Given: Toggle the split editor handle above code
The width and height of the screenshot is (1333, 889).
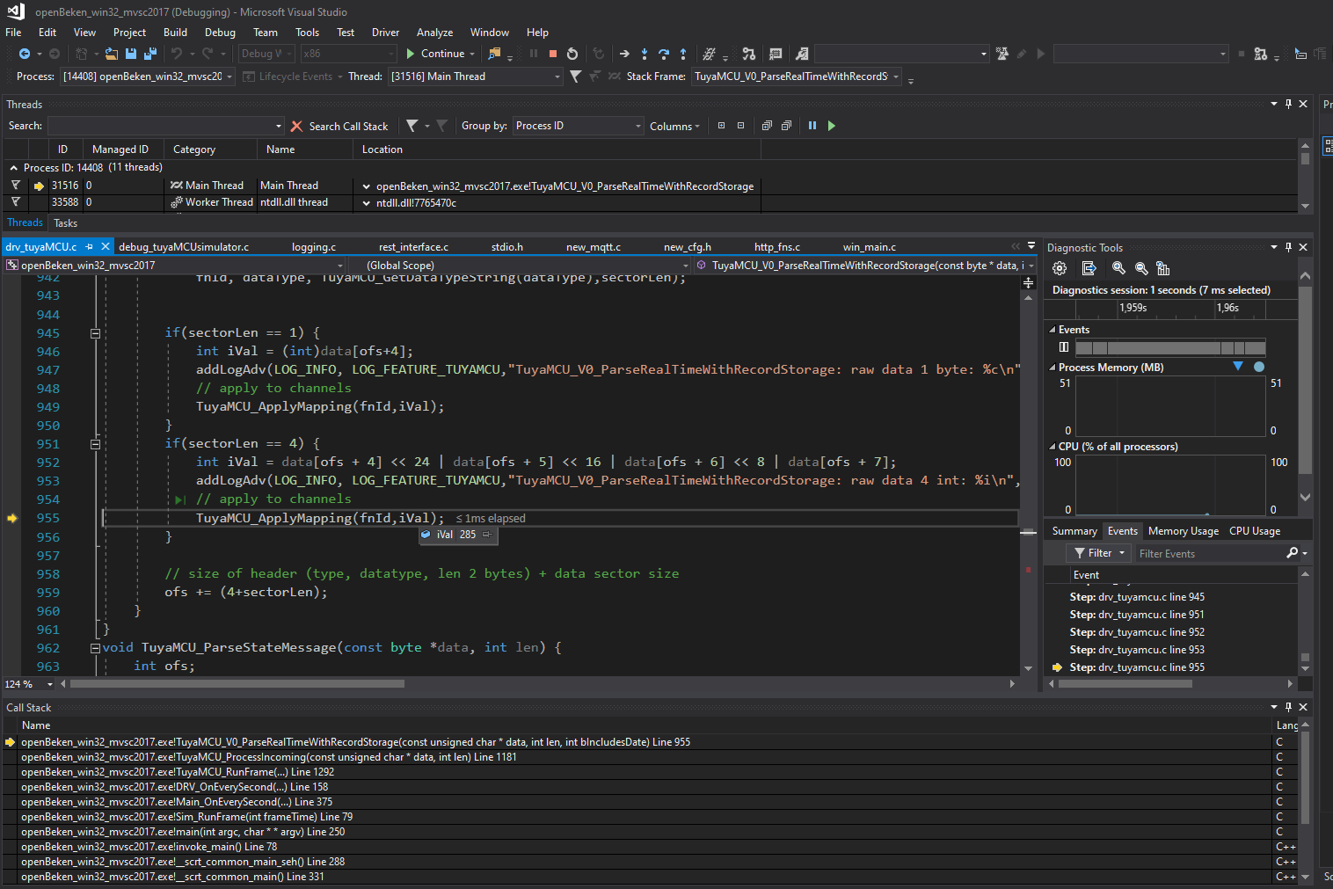Looking at the screenshot, I should click(x=1028, y=282).
